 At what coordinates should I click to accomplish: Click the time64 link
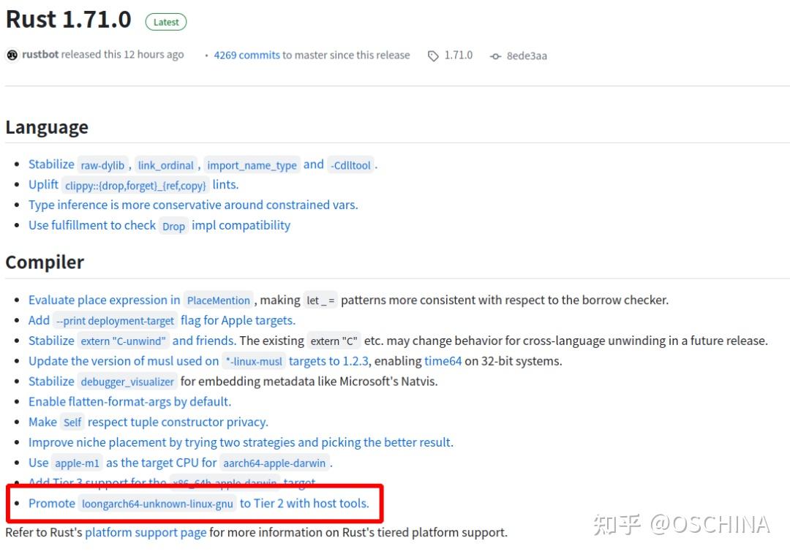tap(443, 361)
